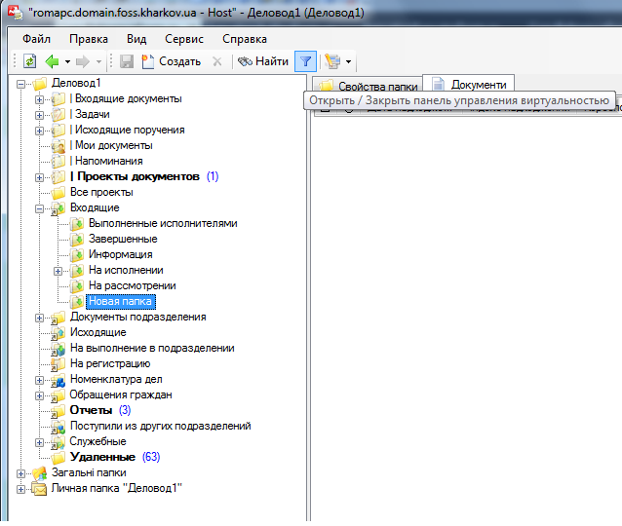The height and width of the screenshot is (526, 622).
Task: Expand the На исполнении folder
Action: click(58, 270)
